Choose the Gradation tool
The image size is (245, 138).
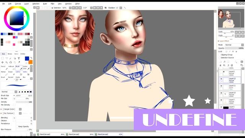[19, 78]
